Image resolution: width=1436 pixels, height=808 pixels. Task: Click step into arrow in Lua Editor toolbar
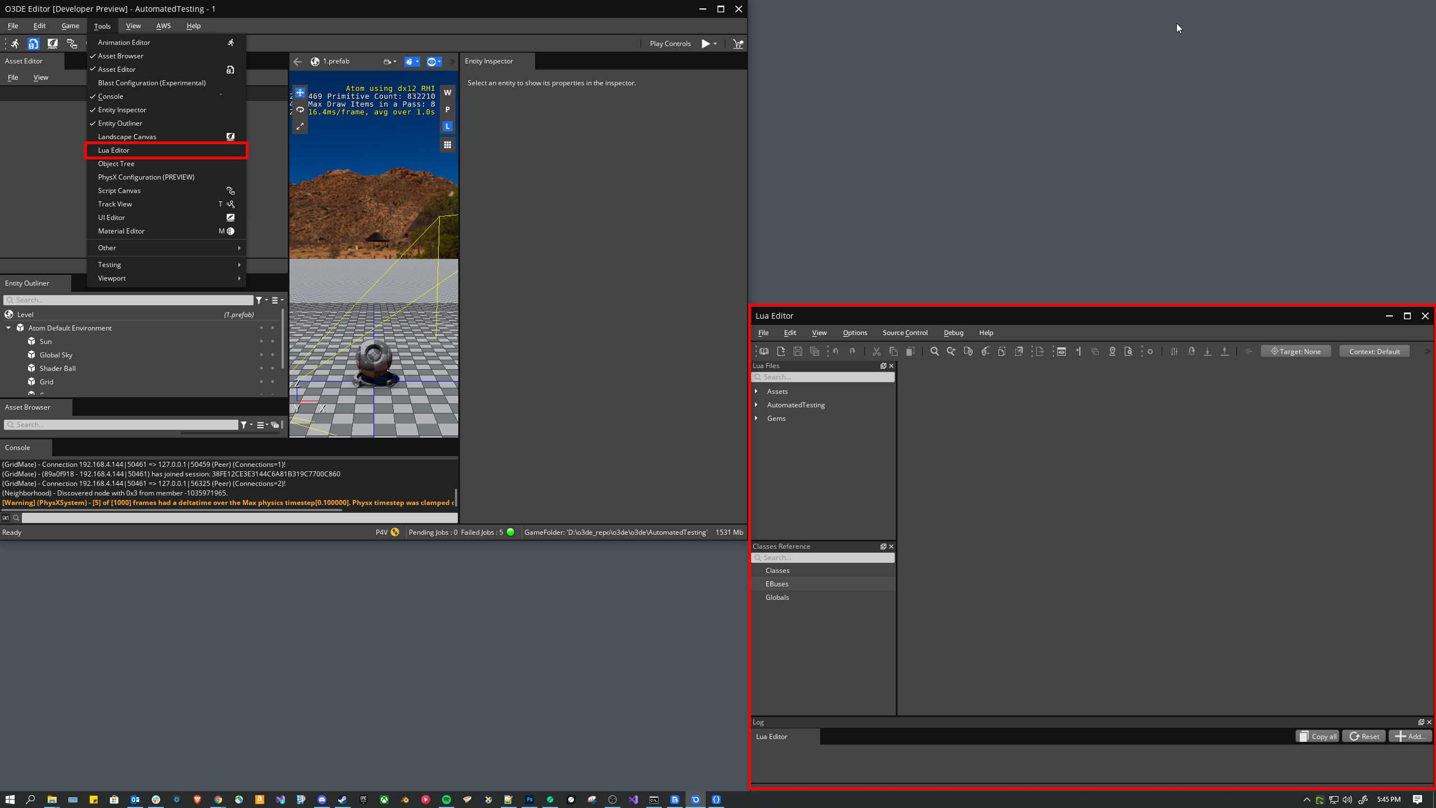(1208, 351)
